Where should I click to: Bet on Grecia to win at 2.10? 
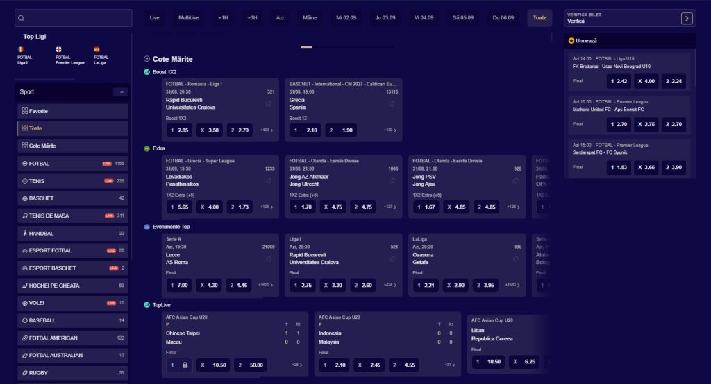[306, 130]
